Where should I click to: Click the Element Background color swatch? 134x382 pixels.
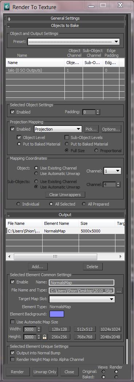click(x=57, y=314)
